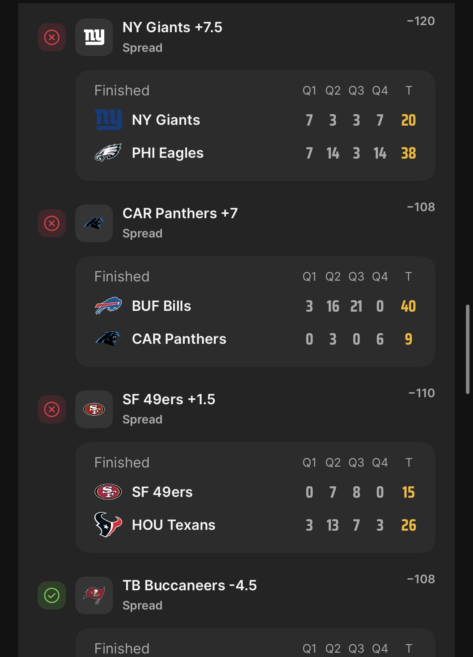This screenshot has width=473, height=657.
Task: Tap the Carolina Panthers logo tile in bet header
Action: tap(94, 223)
